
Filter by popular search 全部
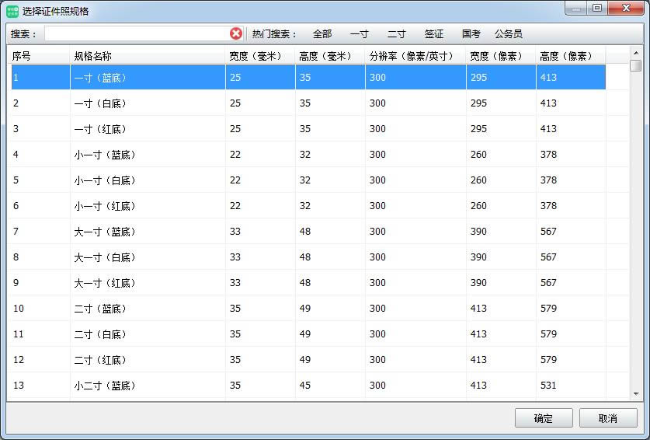click(x=322, y=34)
